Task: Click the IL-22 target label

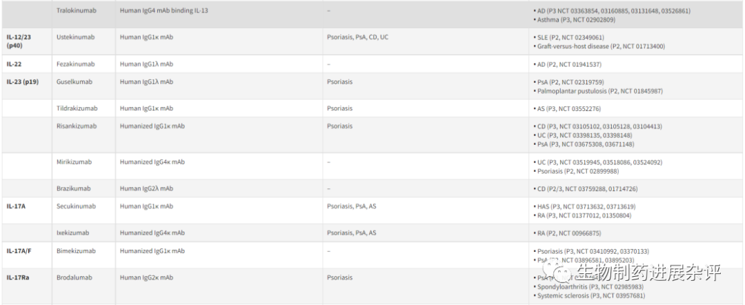Action: [x=14, y=64]
